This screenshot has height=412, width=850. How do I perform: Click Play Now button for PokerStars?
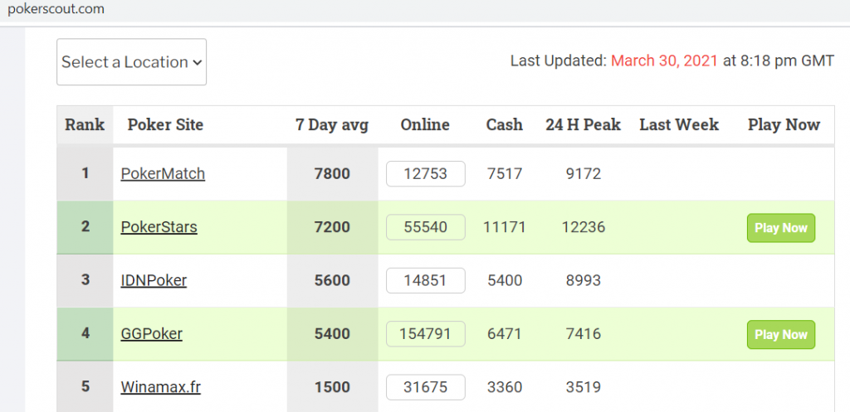point(781,228)
